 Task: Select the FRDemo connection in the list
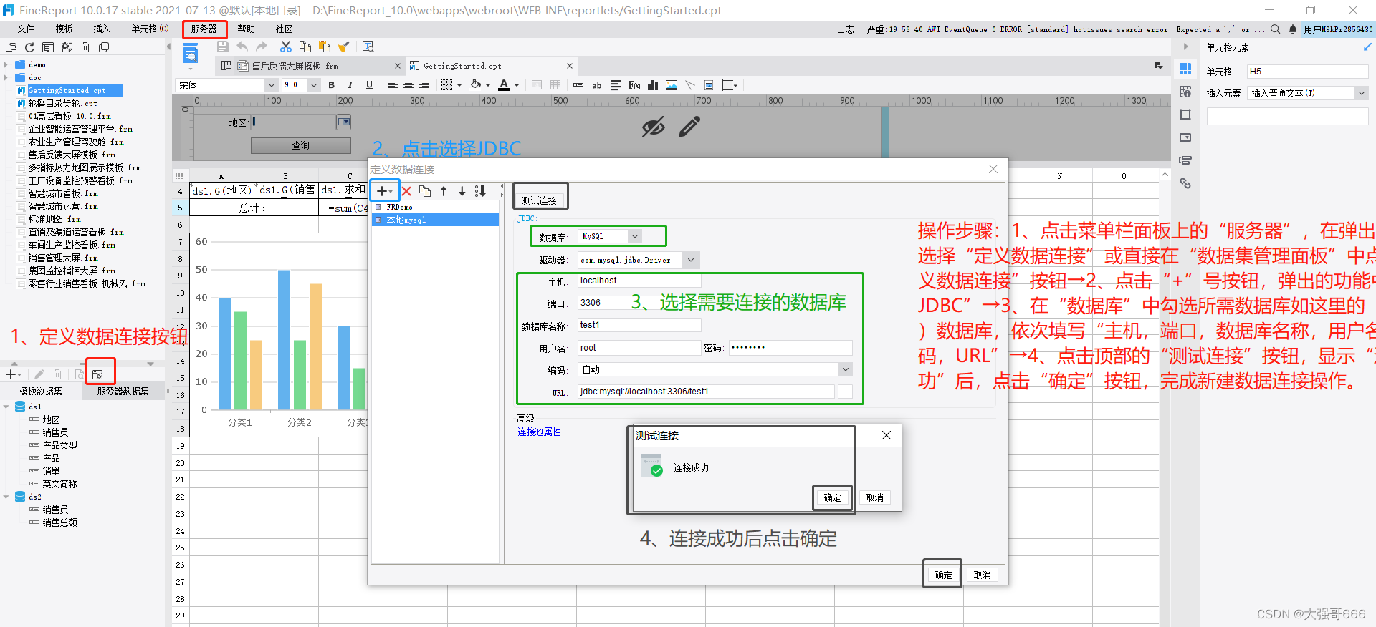tap(436, 208)
